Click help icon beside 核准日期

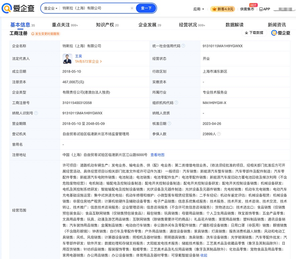(169, 124)
